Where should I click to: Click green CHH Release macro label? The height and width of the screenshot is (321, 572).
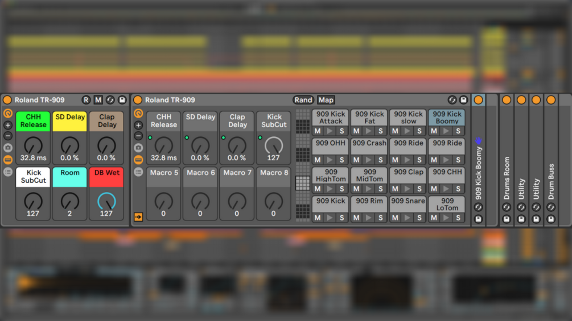point(33,121)
